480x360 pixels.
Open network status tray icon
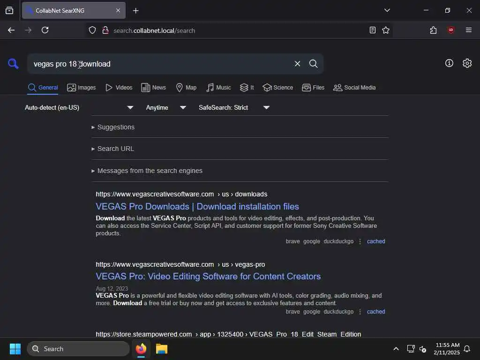(x=411, y=349)
